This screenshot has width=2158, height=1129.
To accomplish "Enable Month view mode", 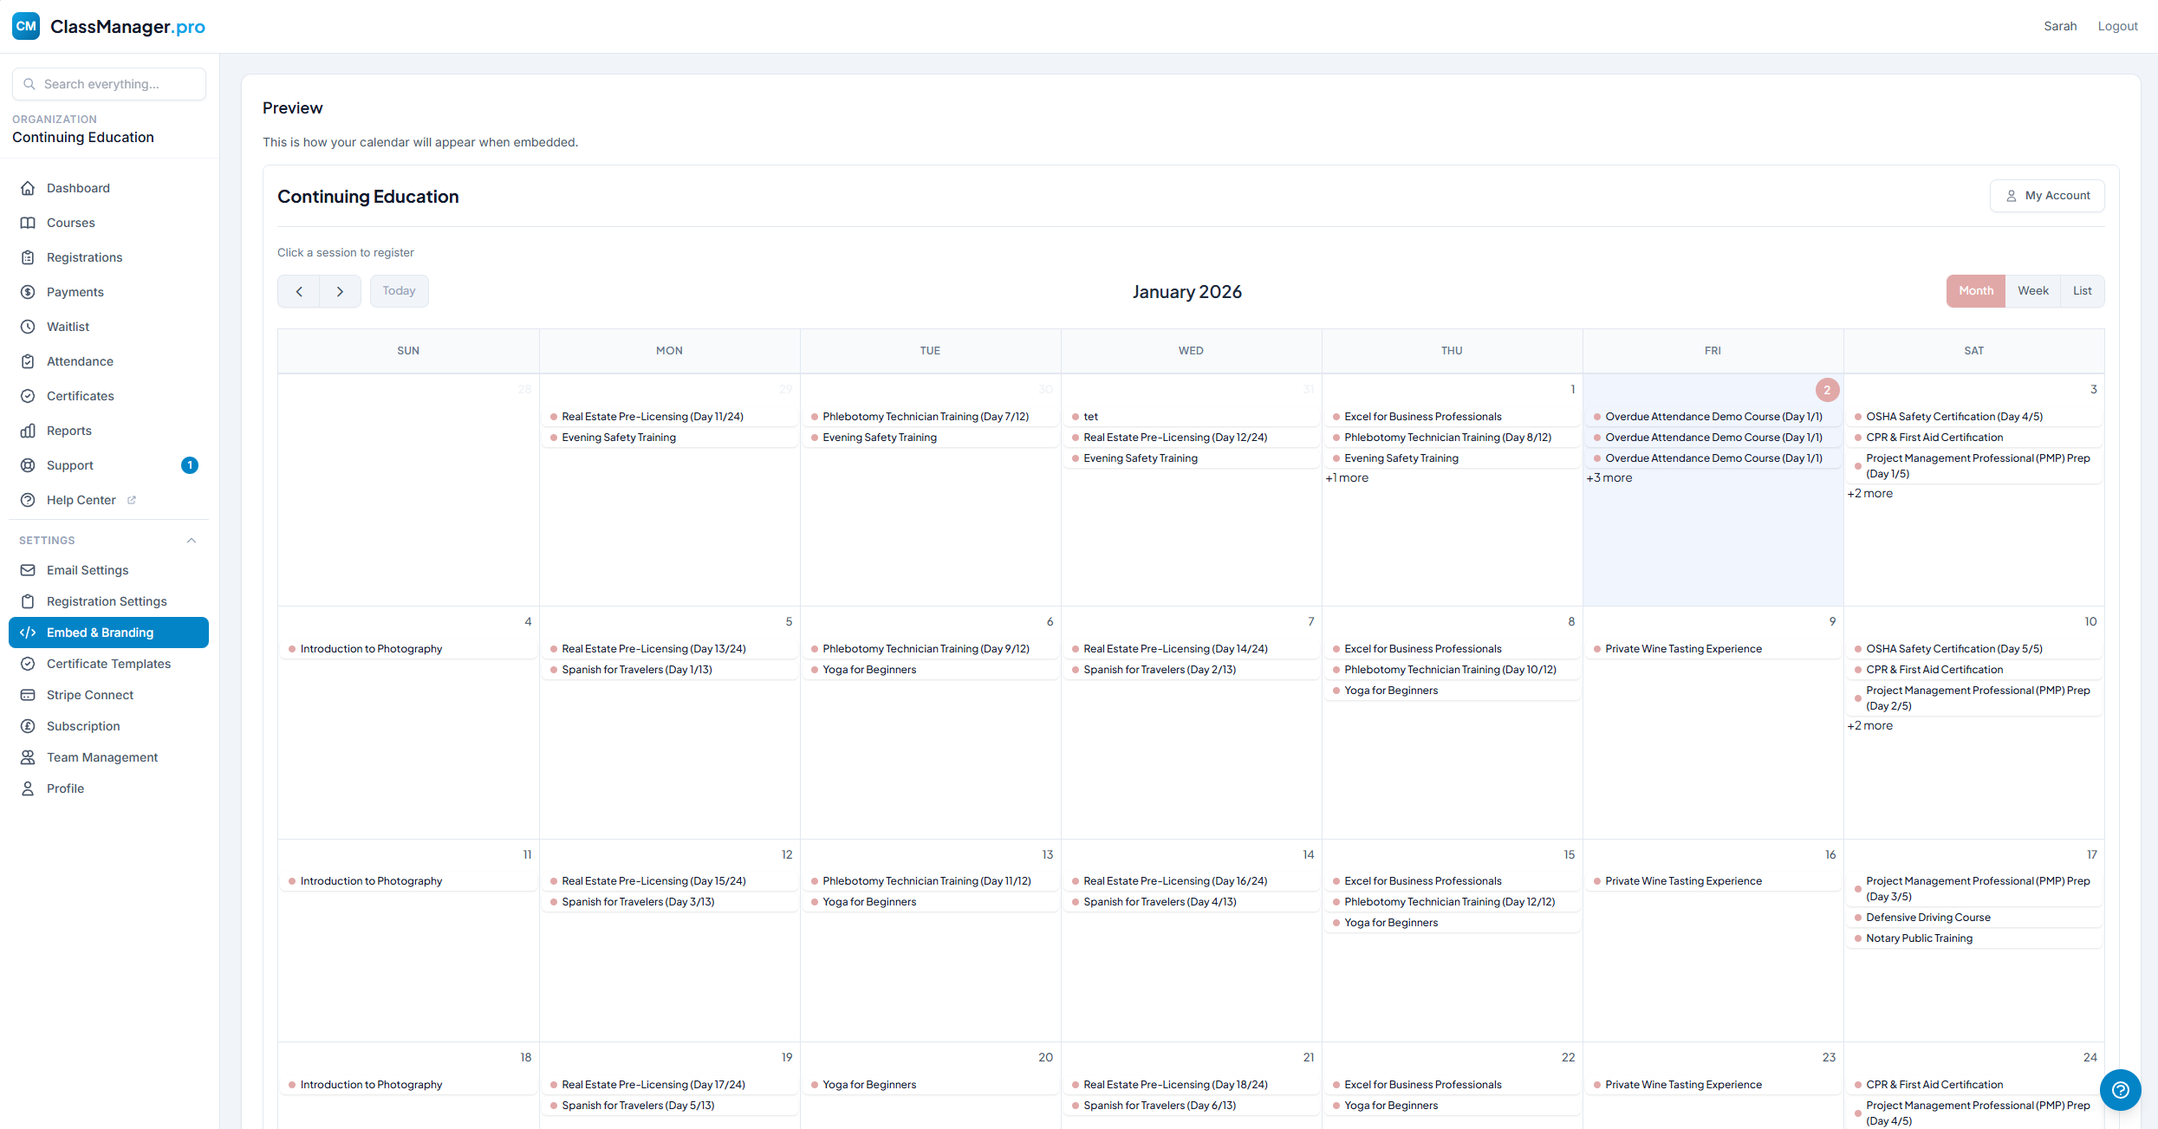I will (1976, 290).
